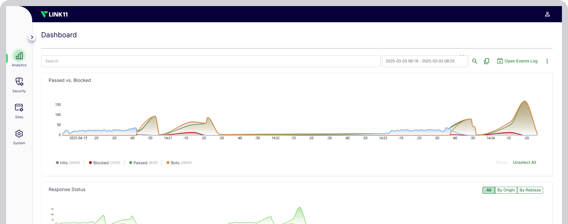Screen dimensions: 568x224
Task: Open the three-dot more options menu
Action: [547, 61]
